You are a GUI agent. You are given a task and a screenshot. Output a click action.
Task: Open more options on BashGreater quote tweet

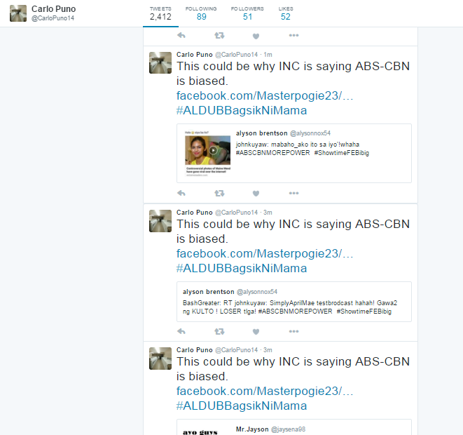point(293,331)
